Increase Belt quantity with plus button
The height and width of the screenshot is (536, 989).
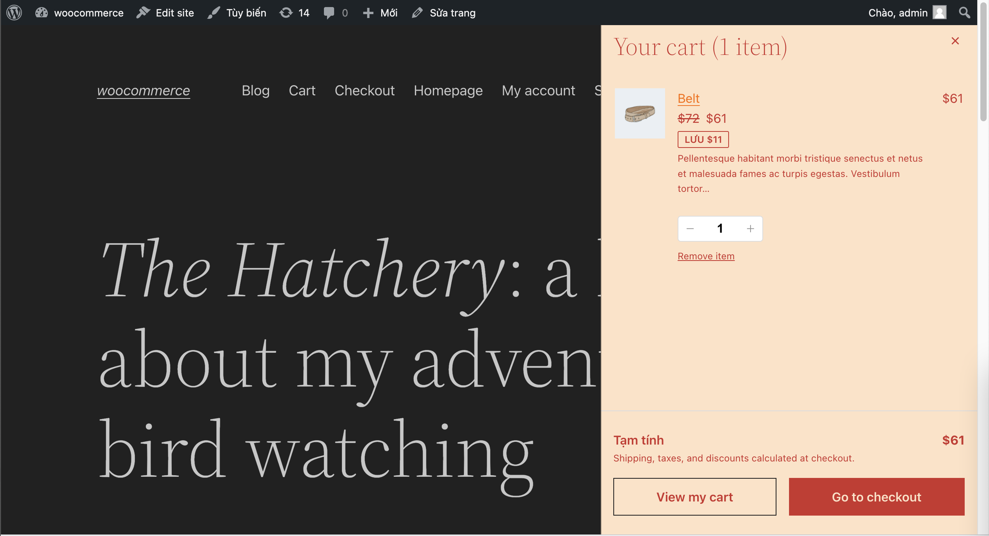(750, 229)
